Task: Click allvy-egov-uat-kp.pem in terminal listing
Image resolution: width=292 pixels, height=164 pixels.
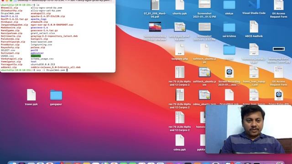Action: (46, 10)
